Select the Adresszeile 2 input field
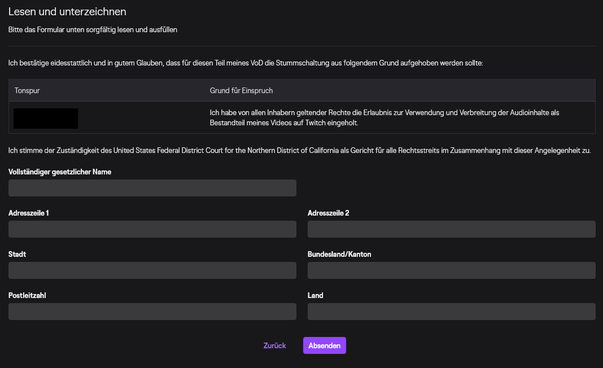 pyautogui.click(x=451, y=229)
